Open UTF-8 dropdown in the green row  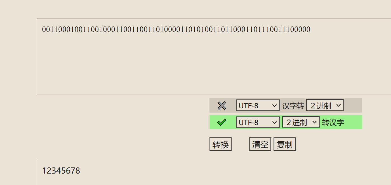[258, 122]
